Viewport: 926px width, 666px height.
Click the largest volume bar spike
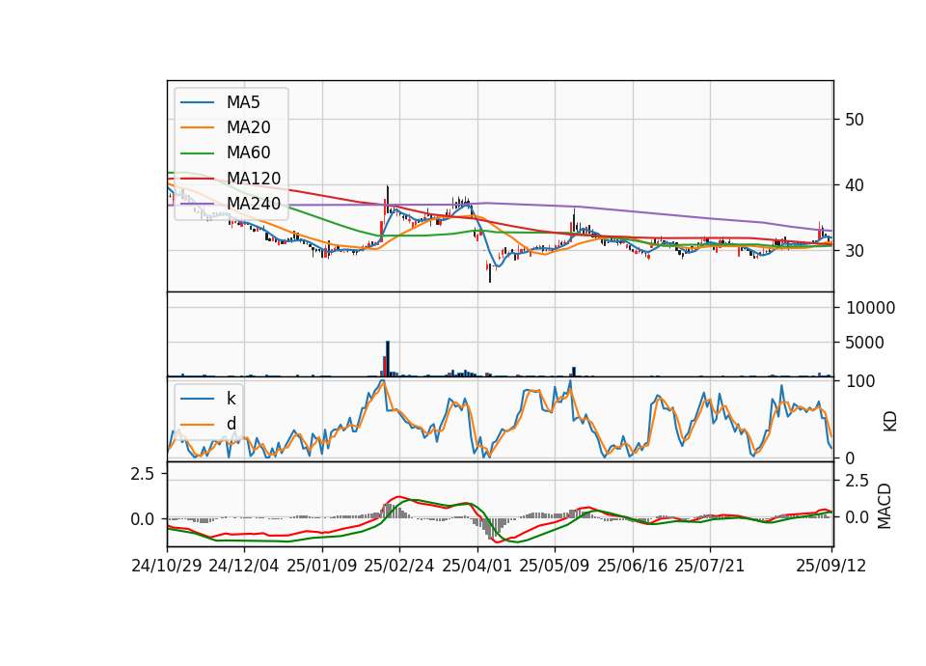[388, 359]
